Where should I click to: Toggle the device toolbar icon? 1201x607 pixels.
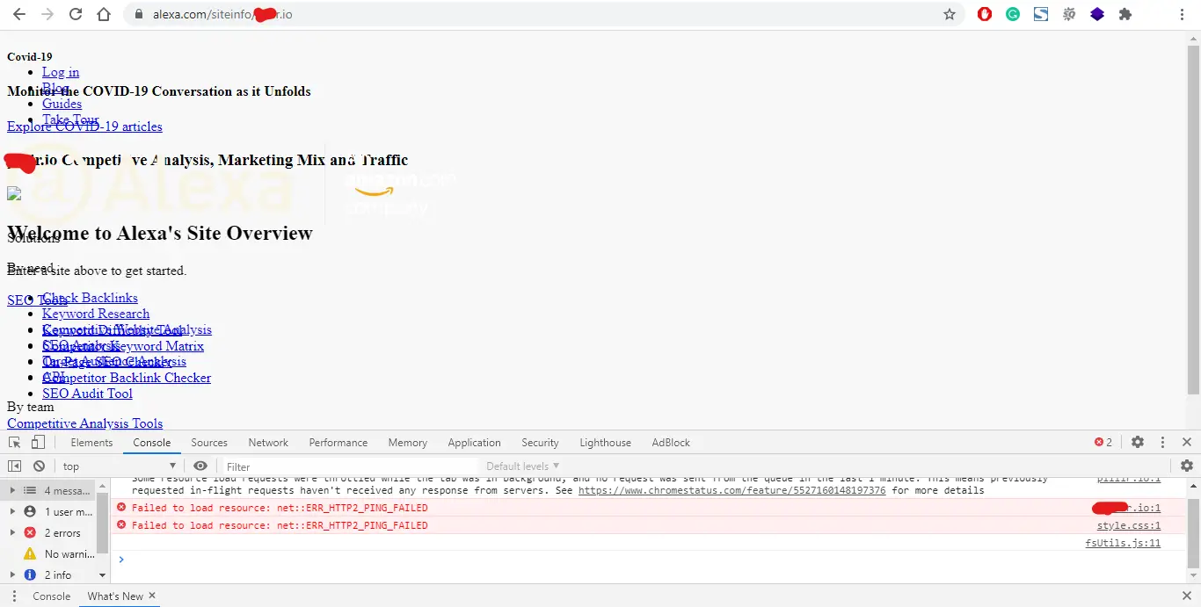38,443
